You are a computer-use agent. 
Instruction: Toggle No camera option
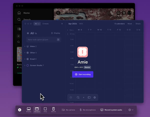click(x=68, y=110)
